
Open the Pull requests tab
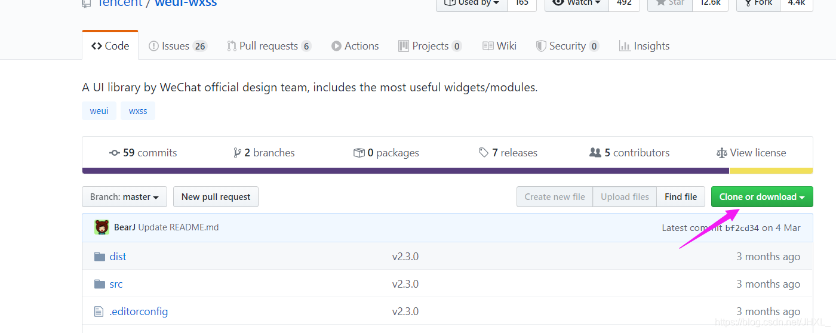click(269, 46)
